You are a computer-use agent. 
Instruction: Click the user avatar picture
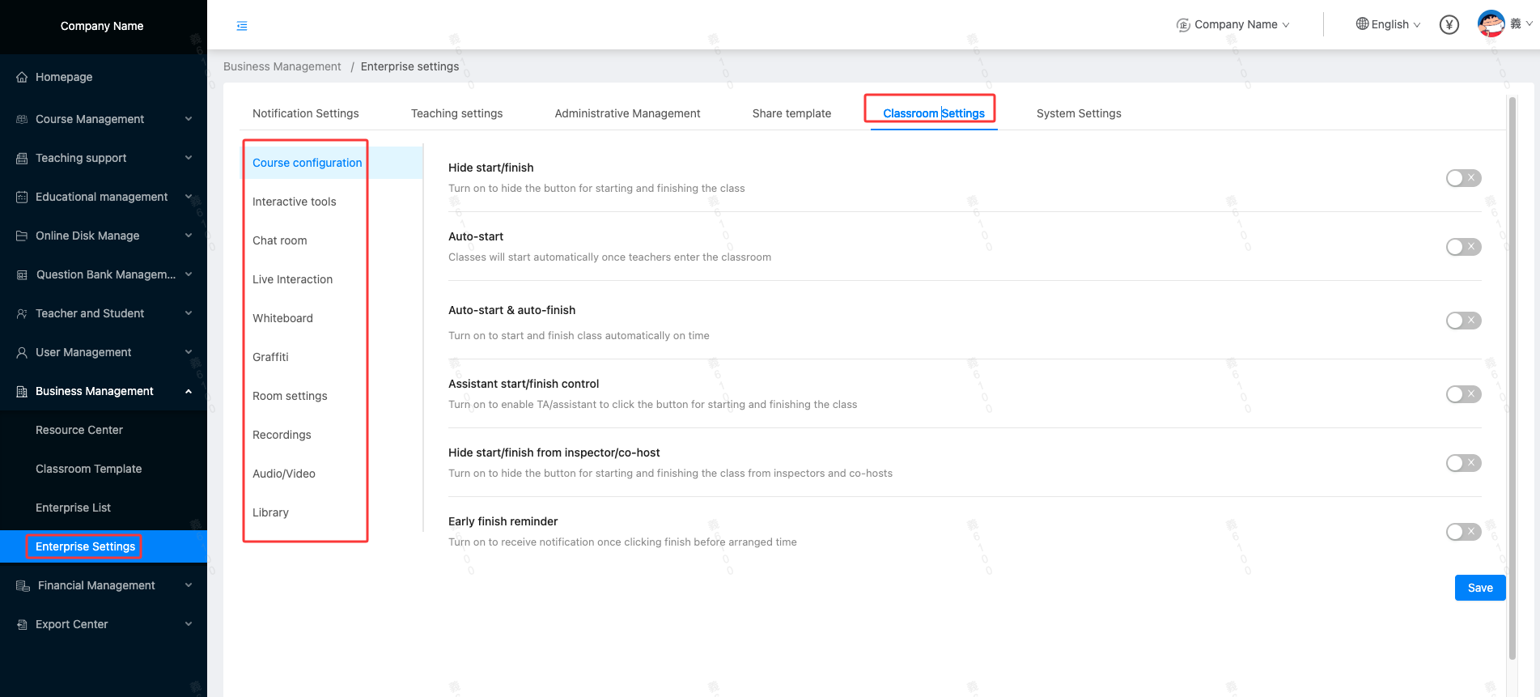(1491, 23)
